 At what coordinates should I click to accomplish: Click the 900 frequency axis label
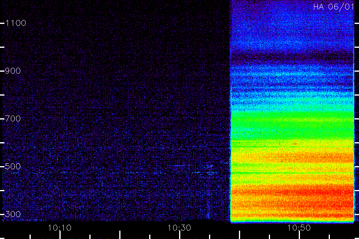(x=13, y=71)
